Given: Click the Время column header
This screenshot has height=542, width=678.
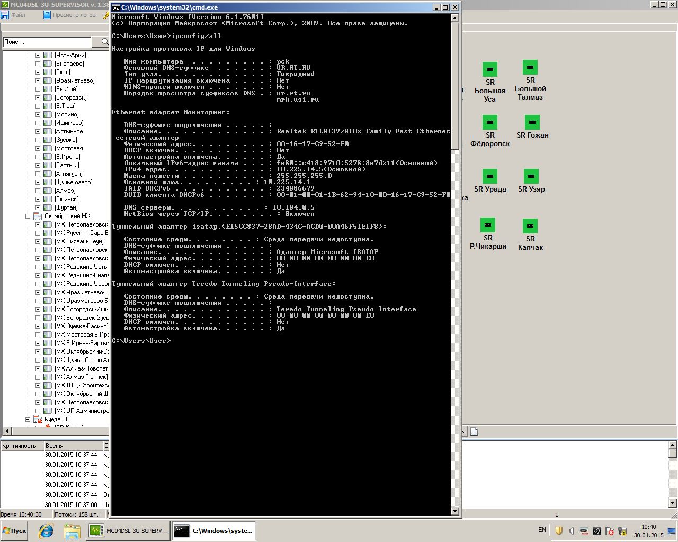Looking at the screenshot, I should click(x=73, y=446).
